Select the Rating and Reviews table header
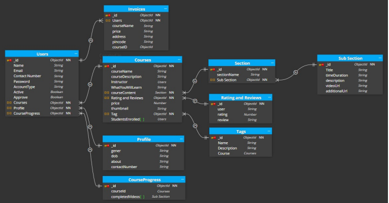The height and width of the screenshot is (203, 389). (x=240, y=97)
